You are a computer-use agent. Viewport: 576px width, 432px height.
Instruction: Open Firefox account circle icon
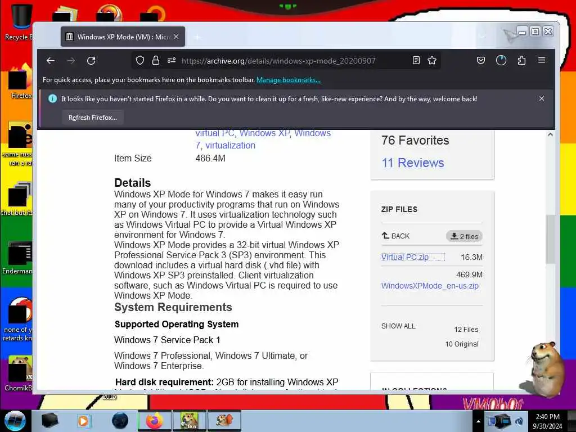(501, 60)
